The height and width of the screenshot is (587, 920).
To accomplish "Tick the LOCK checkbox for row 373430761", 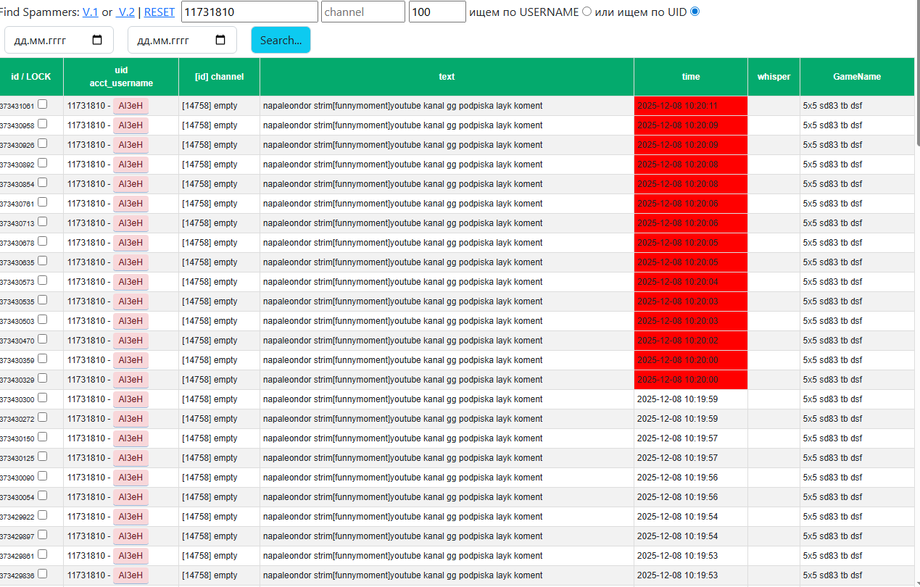I will 42,202.
